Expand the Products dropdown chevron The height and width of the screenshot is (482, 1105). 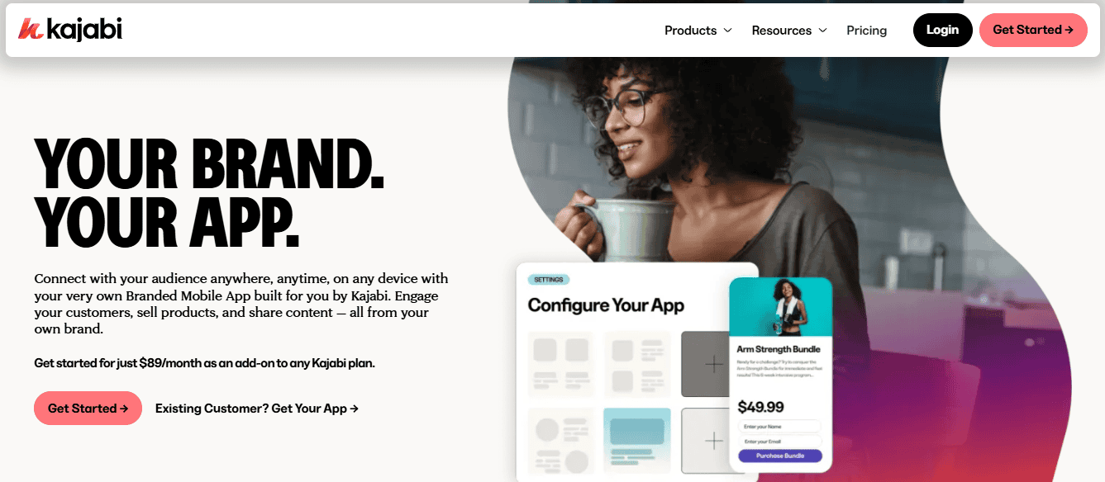click(728, 31)
